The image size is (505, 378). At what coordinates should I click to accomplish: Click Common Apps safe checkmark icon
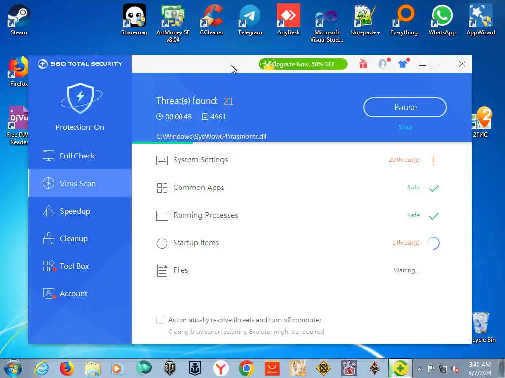coord(434,188)
